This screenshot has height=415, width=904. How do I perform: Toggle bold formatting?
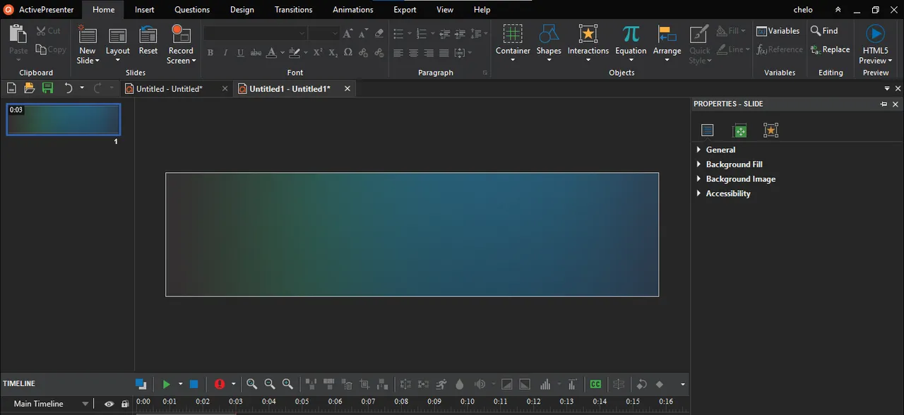[x=210, y=53]
